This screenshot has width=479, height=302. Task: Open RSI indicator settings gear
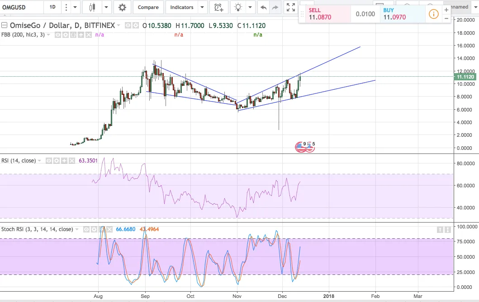pyautogui.click(x=57, y=161)
